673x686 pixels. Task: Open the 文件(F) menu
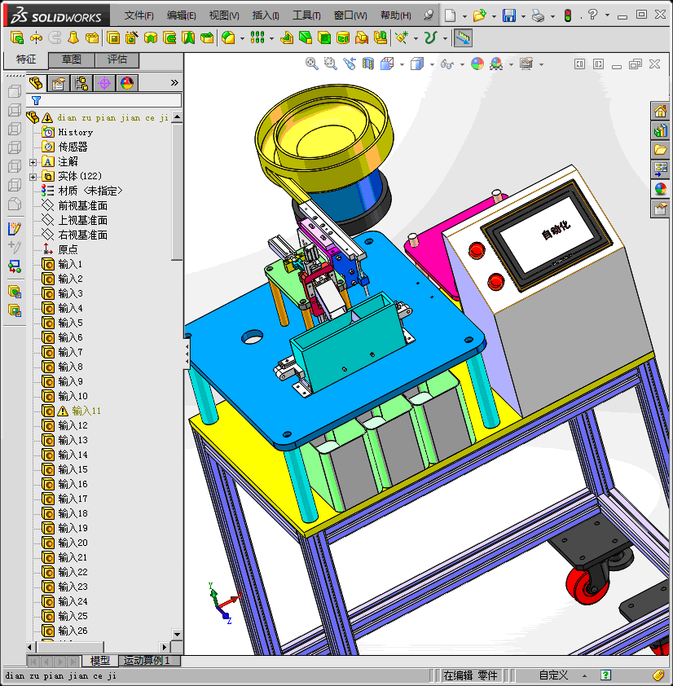click(x=139, y=15)
